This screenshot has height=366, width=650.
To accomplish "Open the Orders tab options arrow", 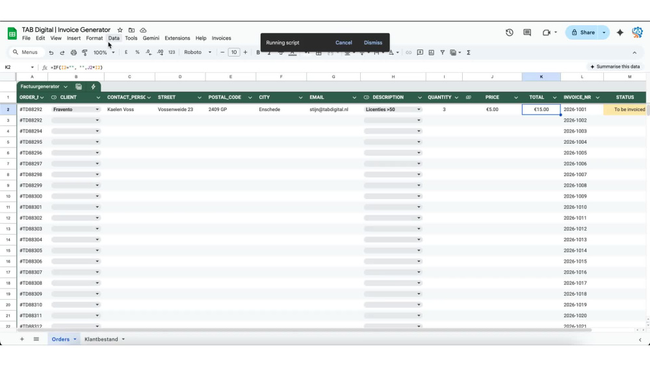I will 75,339.
